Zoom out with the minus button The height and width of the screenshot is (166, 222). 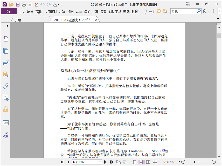[x=183, y=162]
